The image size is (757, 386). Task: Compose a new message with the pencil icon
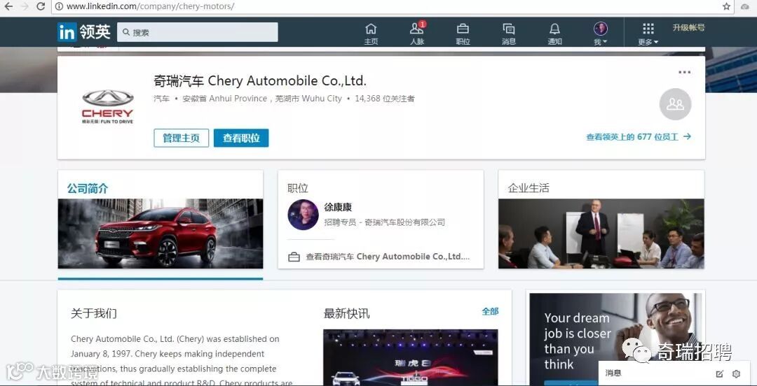click(720, 373)
